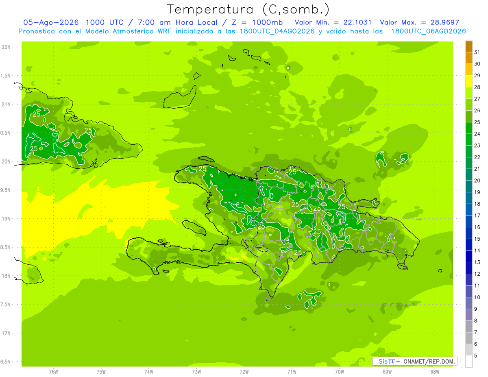Click the longitude axis label "69W"
The width and height of the screenshot is (488, 377).
click(387, 372)
